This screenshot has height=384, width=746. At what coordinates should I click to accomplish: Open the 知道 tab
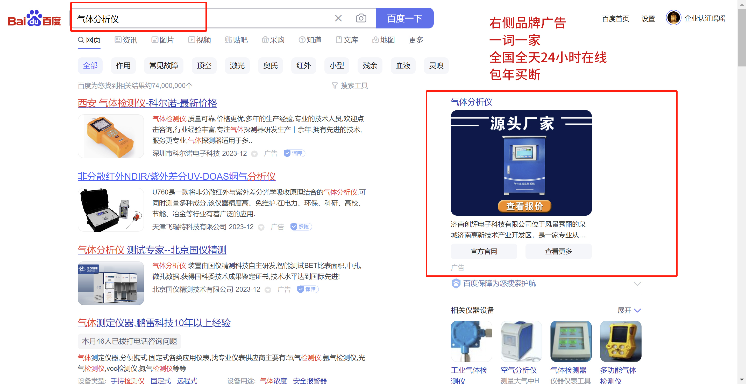pyautogui.click(x=310, y=40)
